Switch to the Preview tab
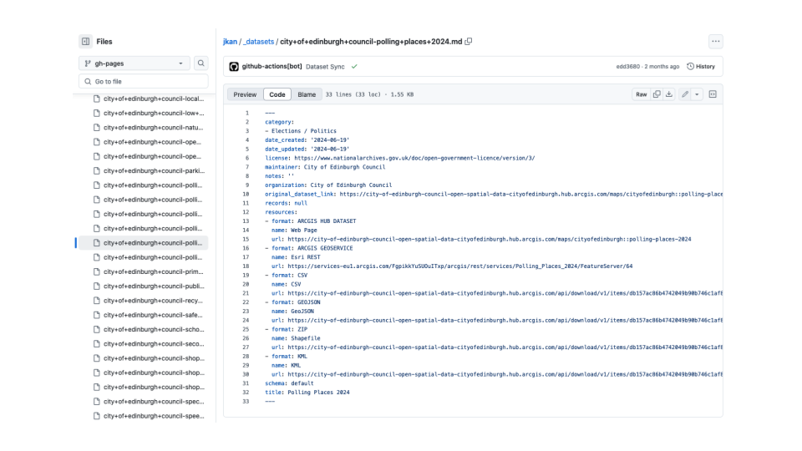This screenshot has height=451, width=802. 245,94
